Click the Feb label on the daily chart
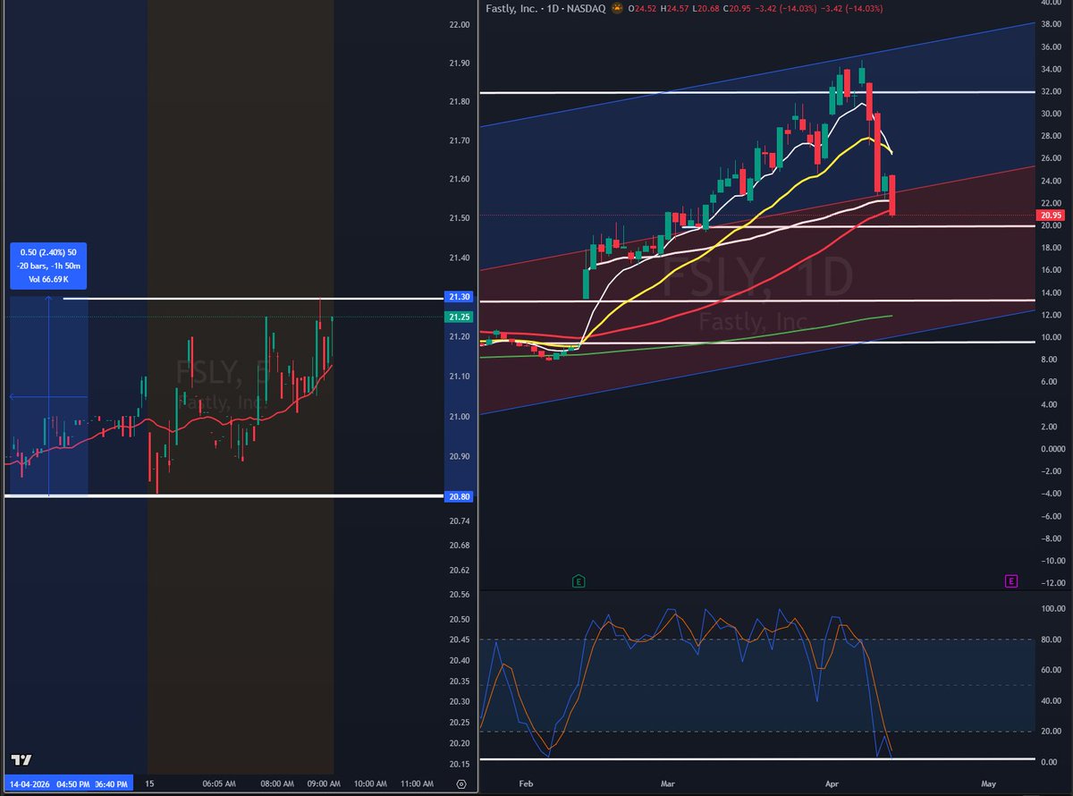Image resolution: width=1073 pixels, height=796 pixels. tap(526, 783)
